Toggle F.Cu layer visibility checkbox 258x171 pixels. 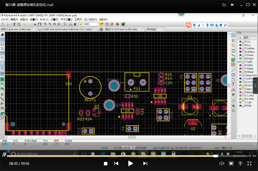[243, 42]
